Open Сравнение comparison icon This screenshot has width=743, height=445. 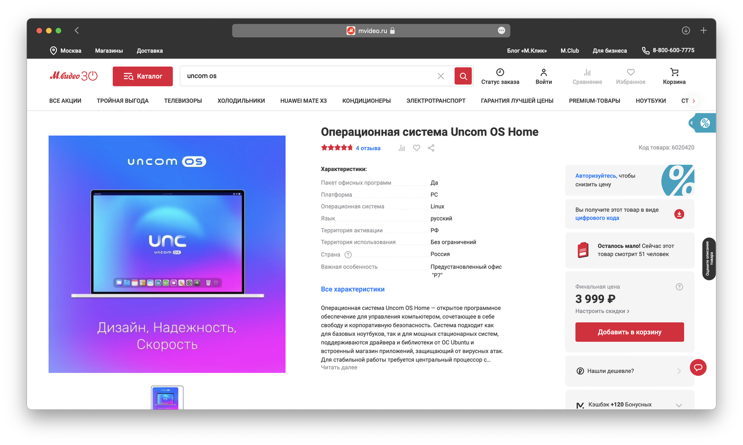[587, 76]
